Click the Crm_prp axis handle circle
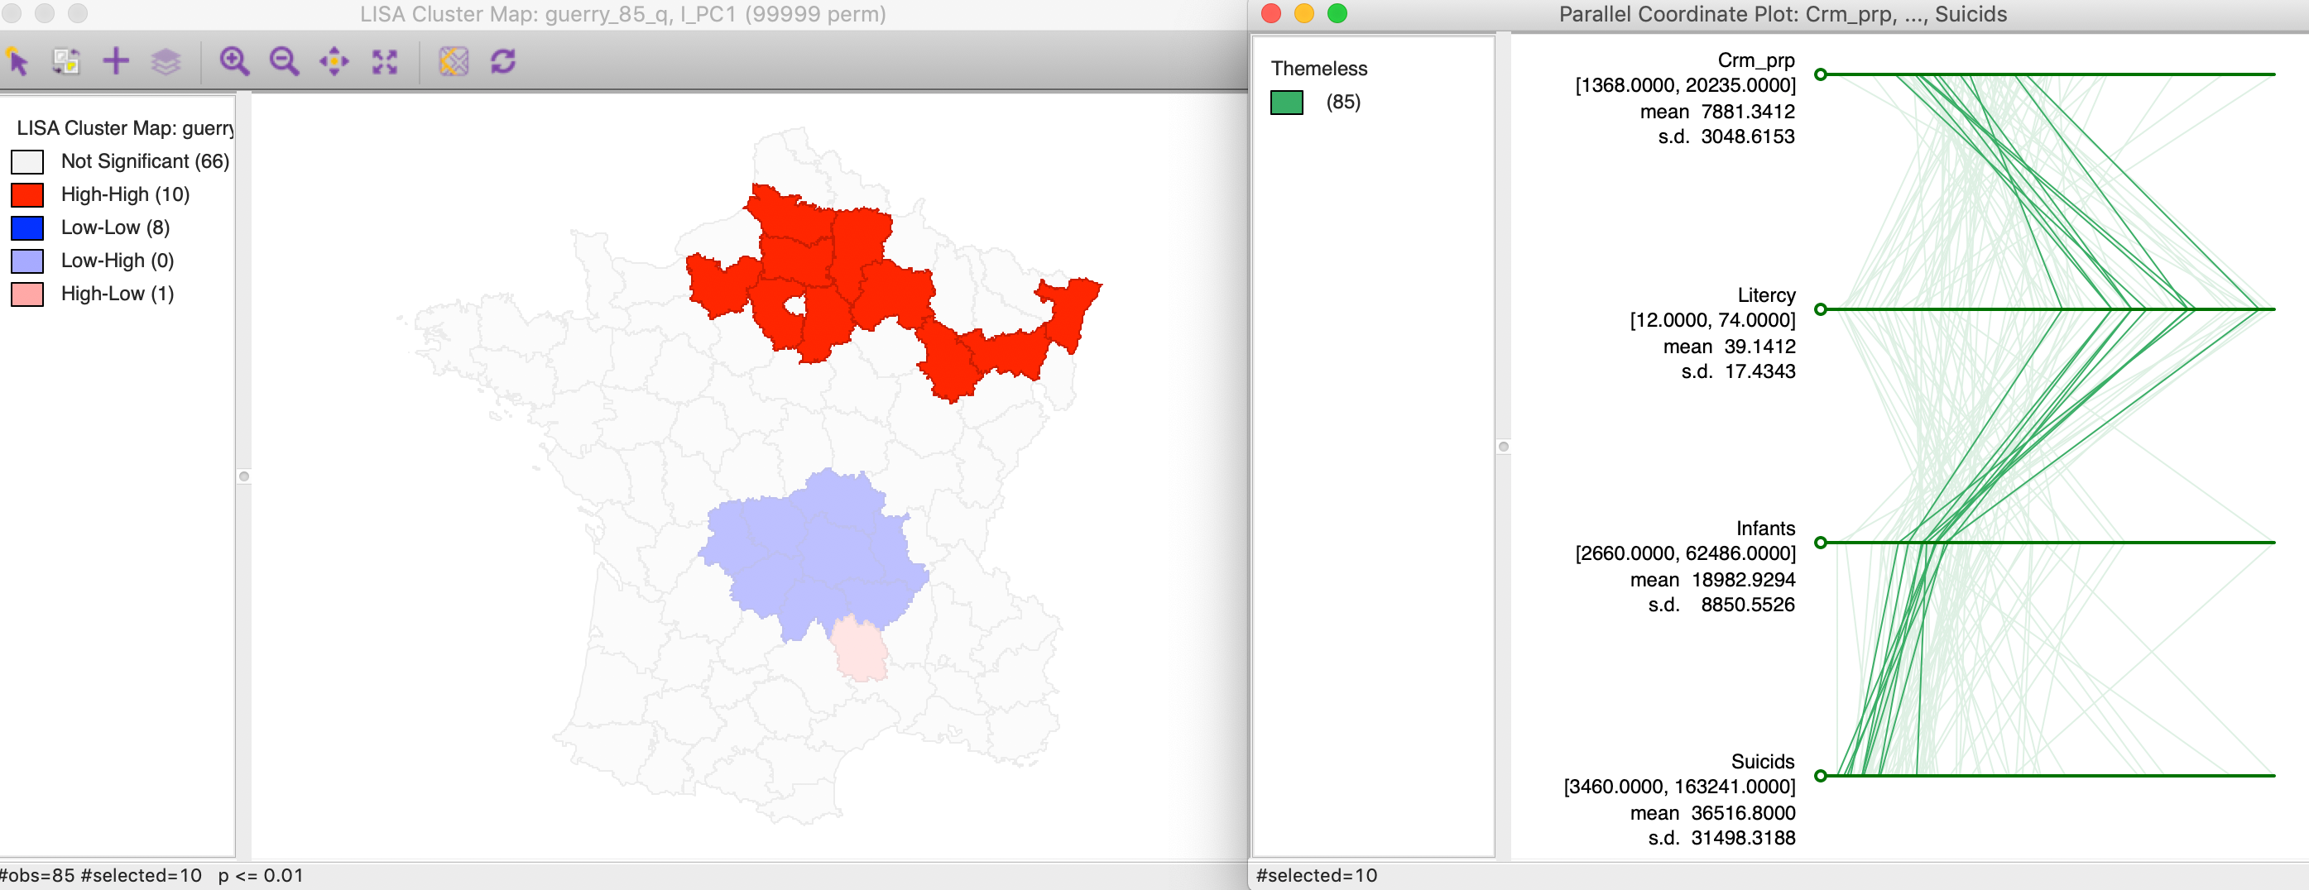The height and width of the screenshot is (890, 2309). (1821, 74)
